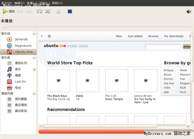
Task: Open The Black Keys album cover
Action: (59, 81)
